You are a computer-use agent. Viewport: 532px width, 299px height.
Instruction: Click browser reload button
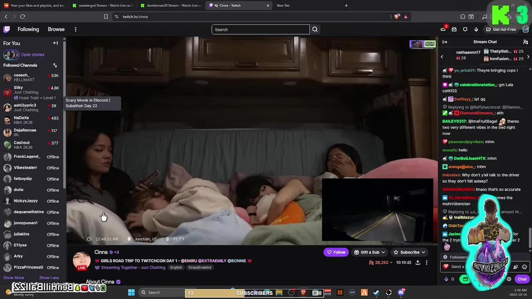pyautogui.click(x=22, y=17)
